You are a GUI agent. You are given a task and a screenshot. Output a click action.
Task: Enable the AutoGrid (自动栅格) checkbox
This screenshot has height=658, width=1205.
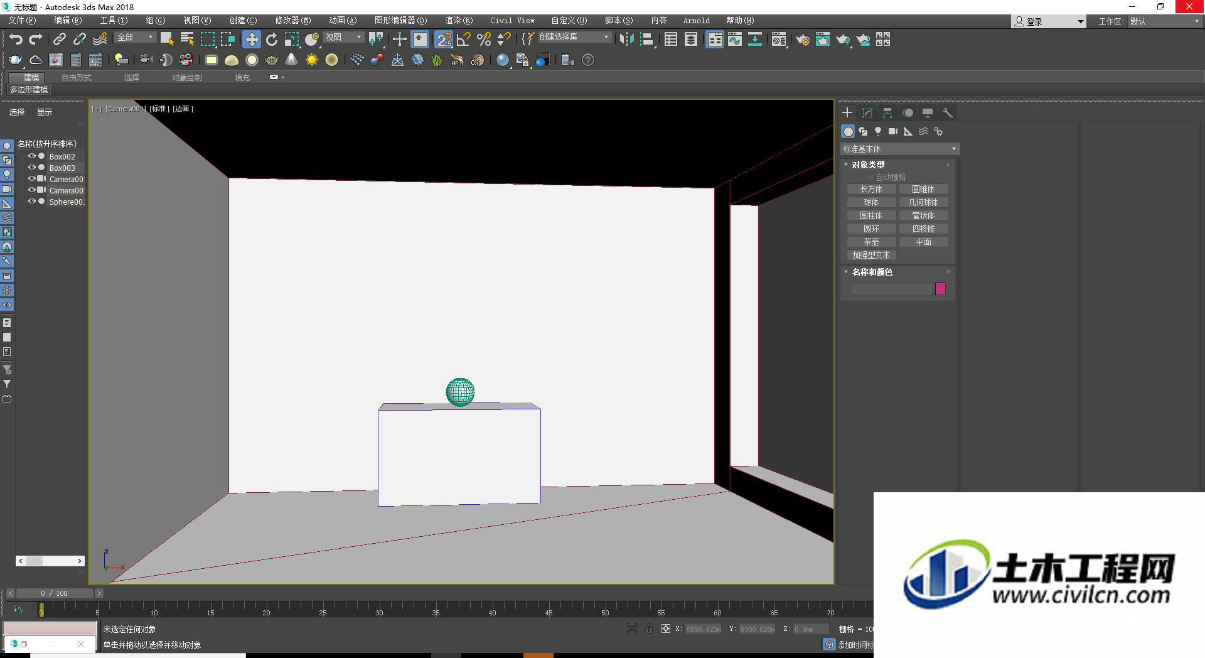pyautogui.click(x=871, y=178)
